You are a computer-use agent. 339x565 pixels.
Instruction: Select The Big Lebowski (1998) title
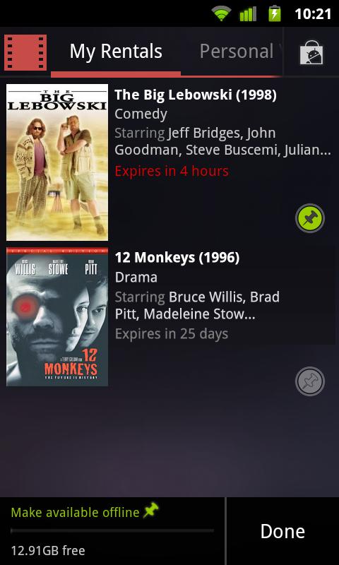(x=196, y=95)
